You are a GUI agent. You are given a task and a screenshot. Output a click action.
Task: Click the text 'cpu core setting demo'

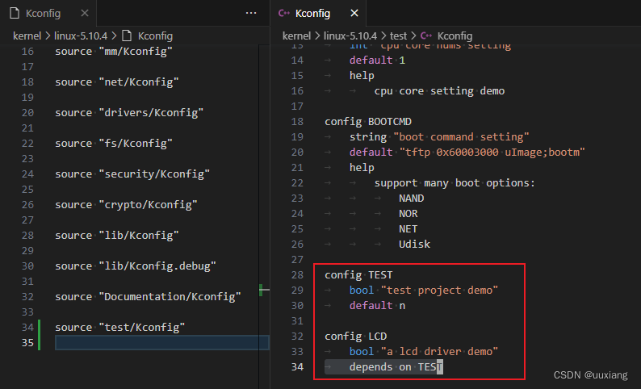(439, 90)
